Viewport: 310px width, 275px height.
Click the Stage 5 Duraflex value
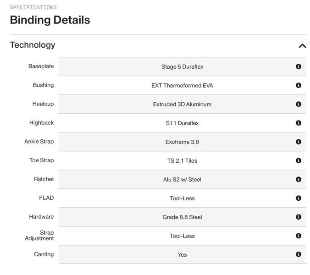pos(182,67)
